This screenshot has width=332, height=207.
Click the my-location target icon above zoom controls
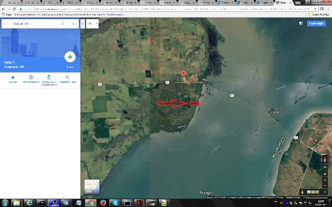point(325,174)
